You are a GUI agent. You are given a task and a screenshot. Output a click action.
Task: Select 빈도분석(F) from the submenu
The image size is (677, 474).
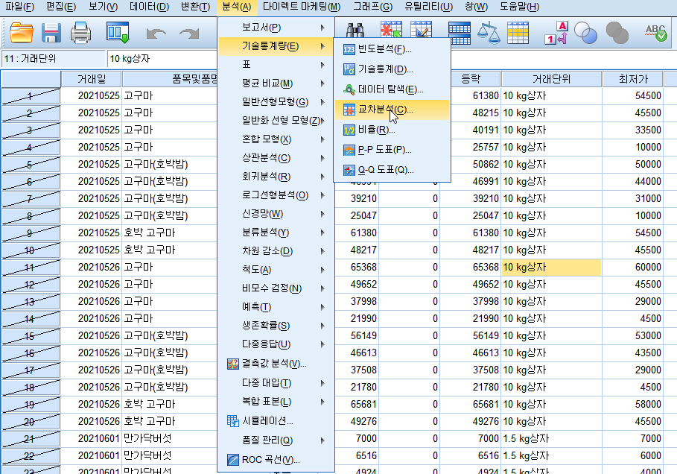coord(392,49)
